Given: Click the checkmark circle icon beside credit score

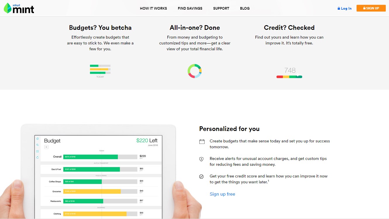Looking at the screenshot, I should point(201,177).
